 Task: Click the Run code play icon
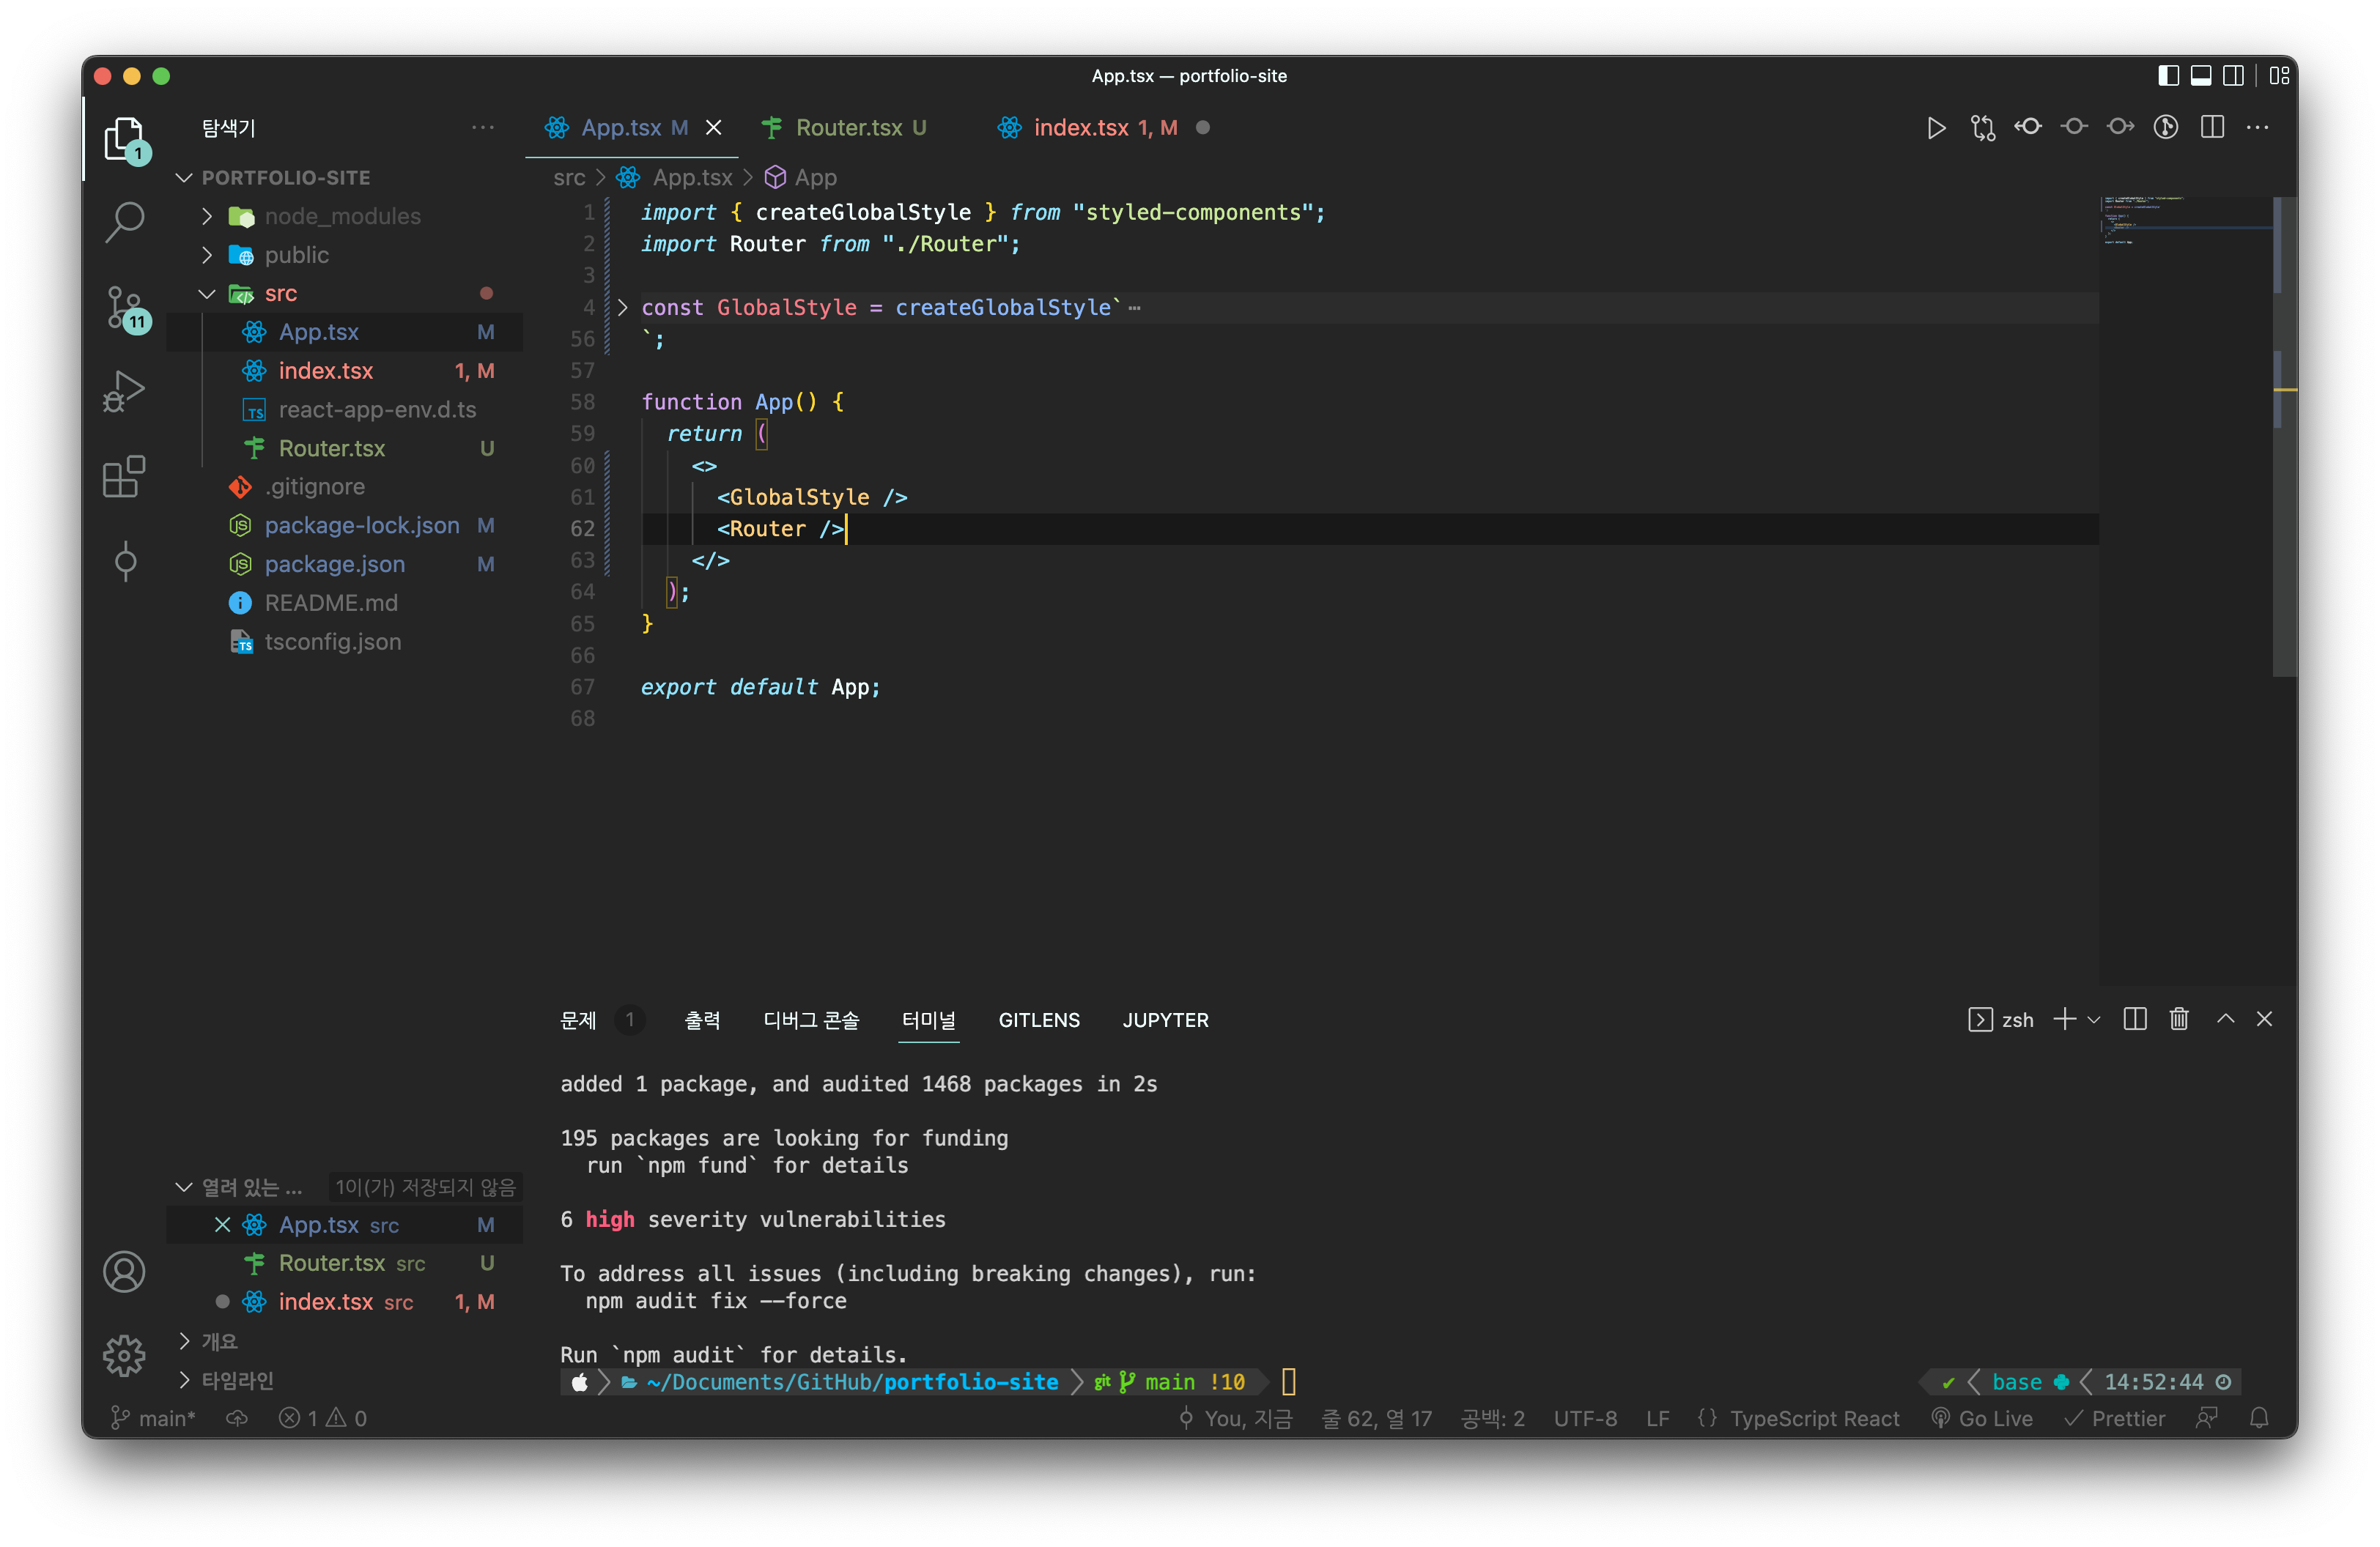coord(1935,128)
